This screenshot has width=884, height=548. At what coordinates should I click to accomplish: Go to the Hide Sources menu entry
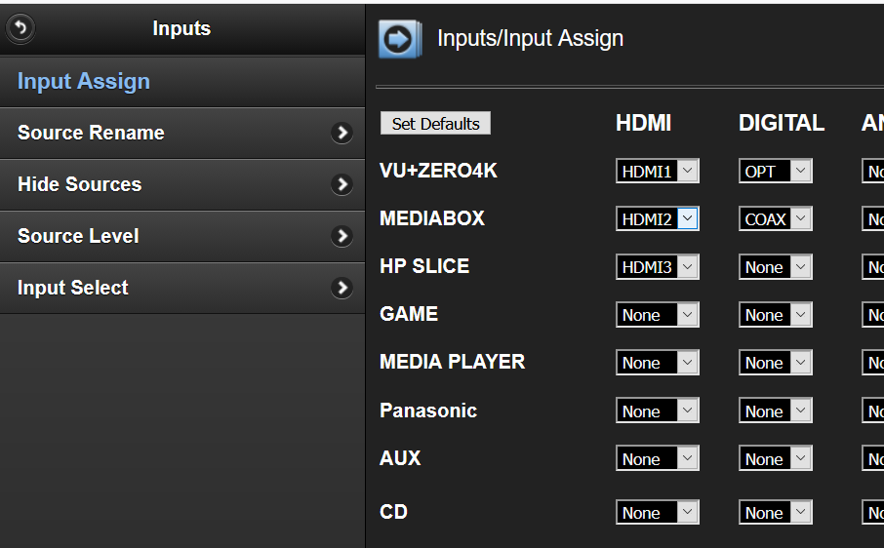79,185
